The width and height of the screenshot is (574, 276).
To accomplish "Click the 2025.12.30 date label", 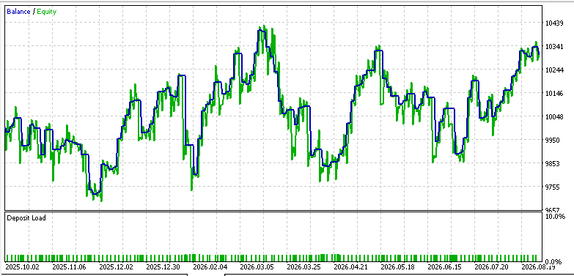I will point(162,267).
